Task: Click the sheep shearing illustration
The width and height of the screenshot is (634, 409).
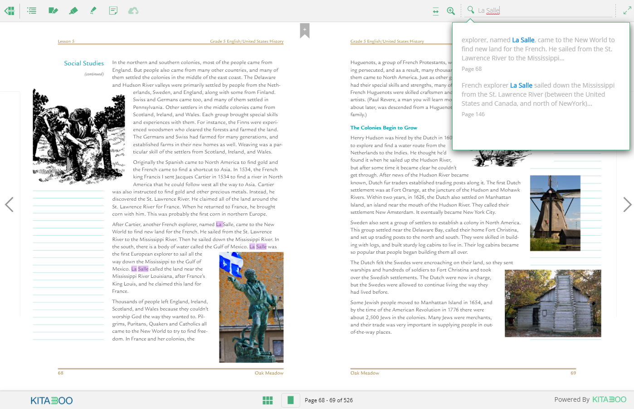Action: tap(78, 136)
